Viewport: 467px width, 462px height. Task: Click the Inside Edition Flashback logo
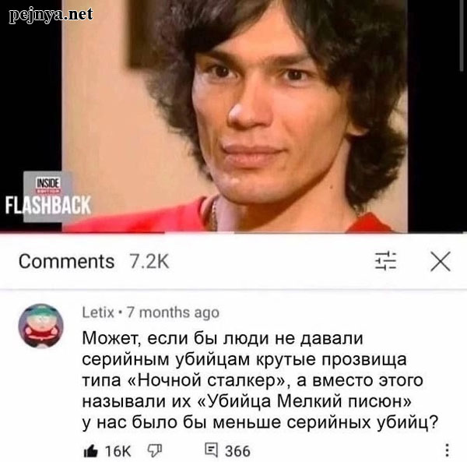pos(48,197)
